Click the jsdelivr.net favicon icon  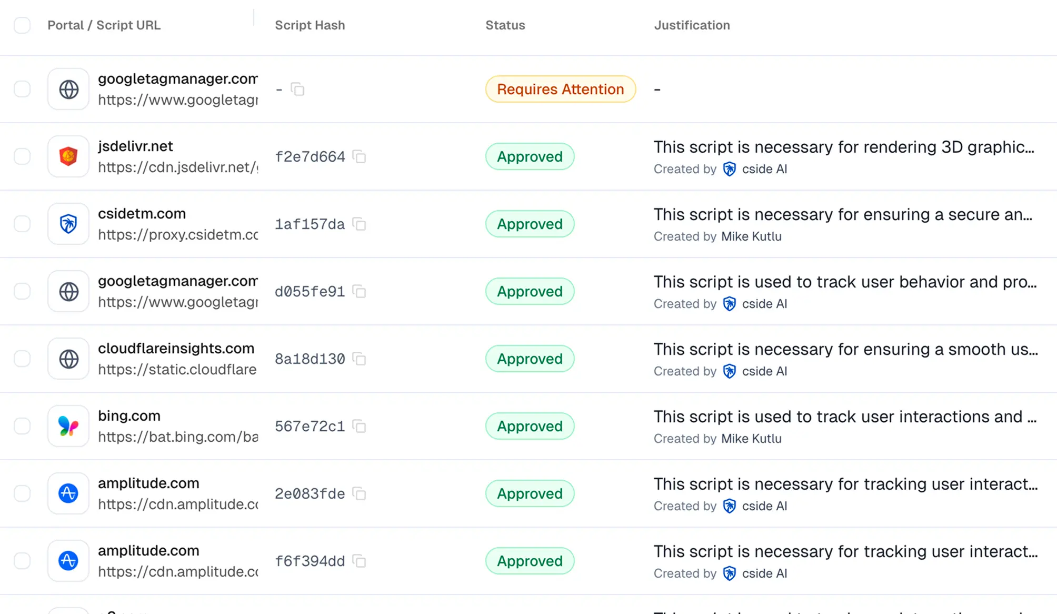point(68,156)
